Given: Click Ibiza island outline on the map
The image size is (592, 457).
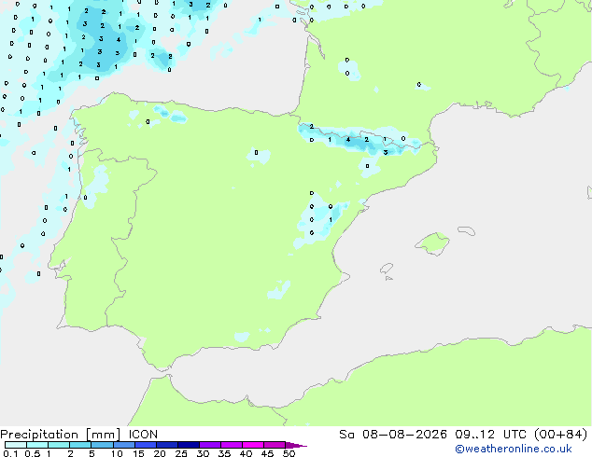Looking at the screenshot, I should (x=387, y=269).
